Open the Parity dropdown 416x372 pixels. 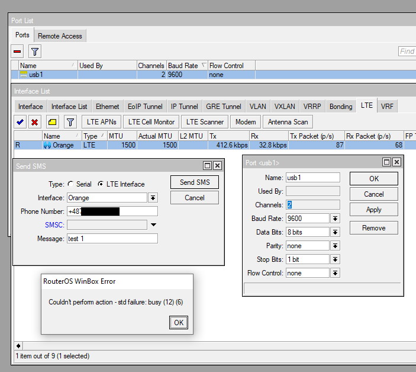[x=335, y=246]
